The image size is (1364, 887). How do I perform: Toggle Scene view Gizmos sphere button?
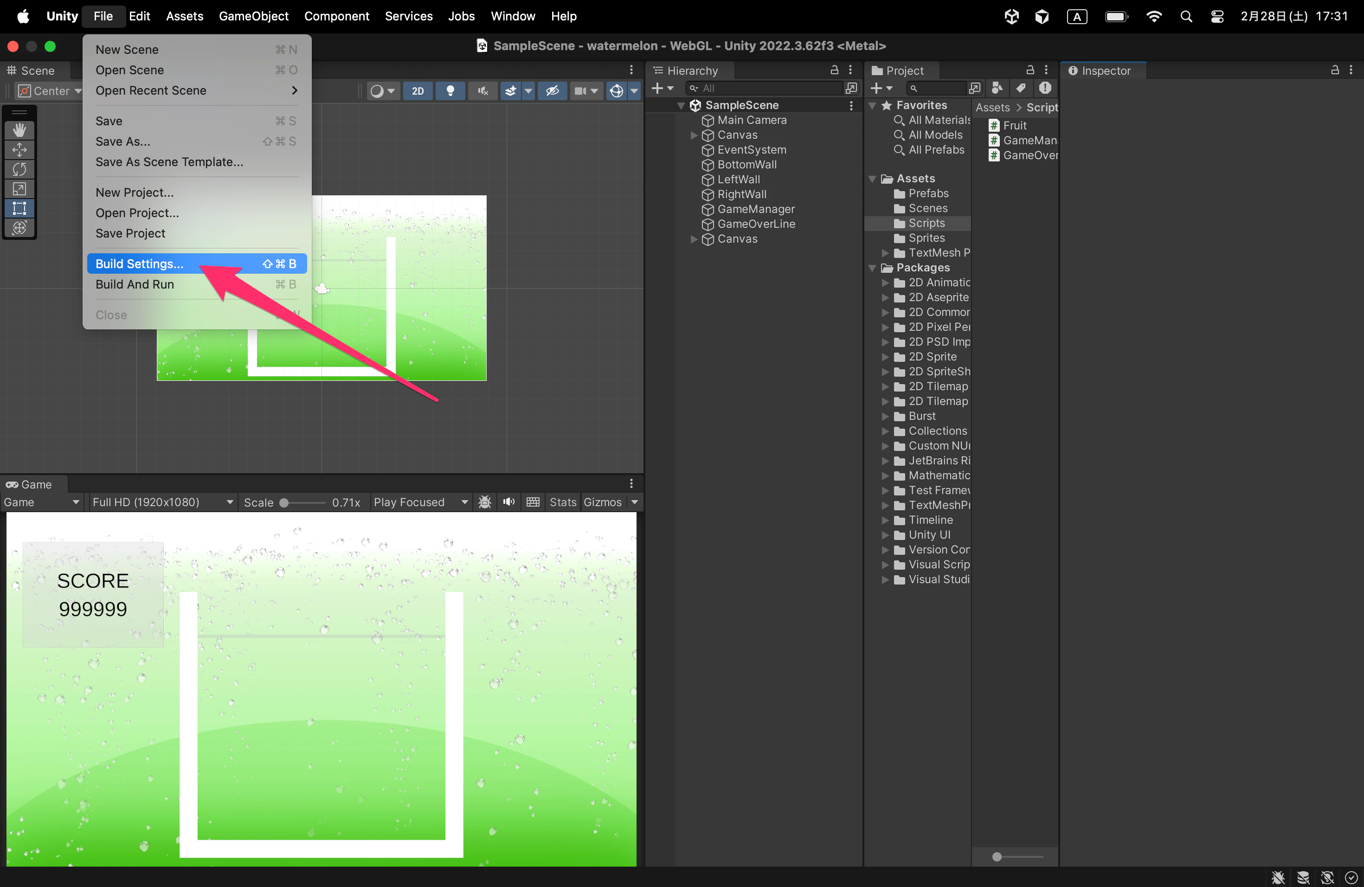[x=616, y=91]
